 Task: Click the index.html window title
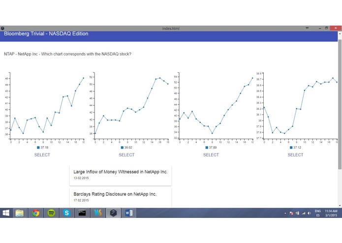[x=171, y=29]
